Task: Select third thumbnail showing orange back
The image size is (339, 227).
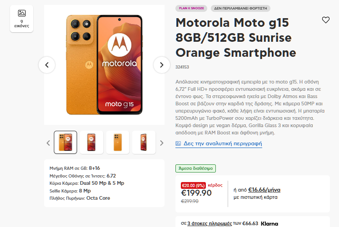Action: click(118, 143)
